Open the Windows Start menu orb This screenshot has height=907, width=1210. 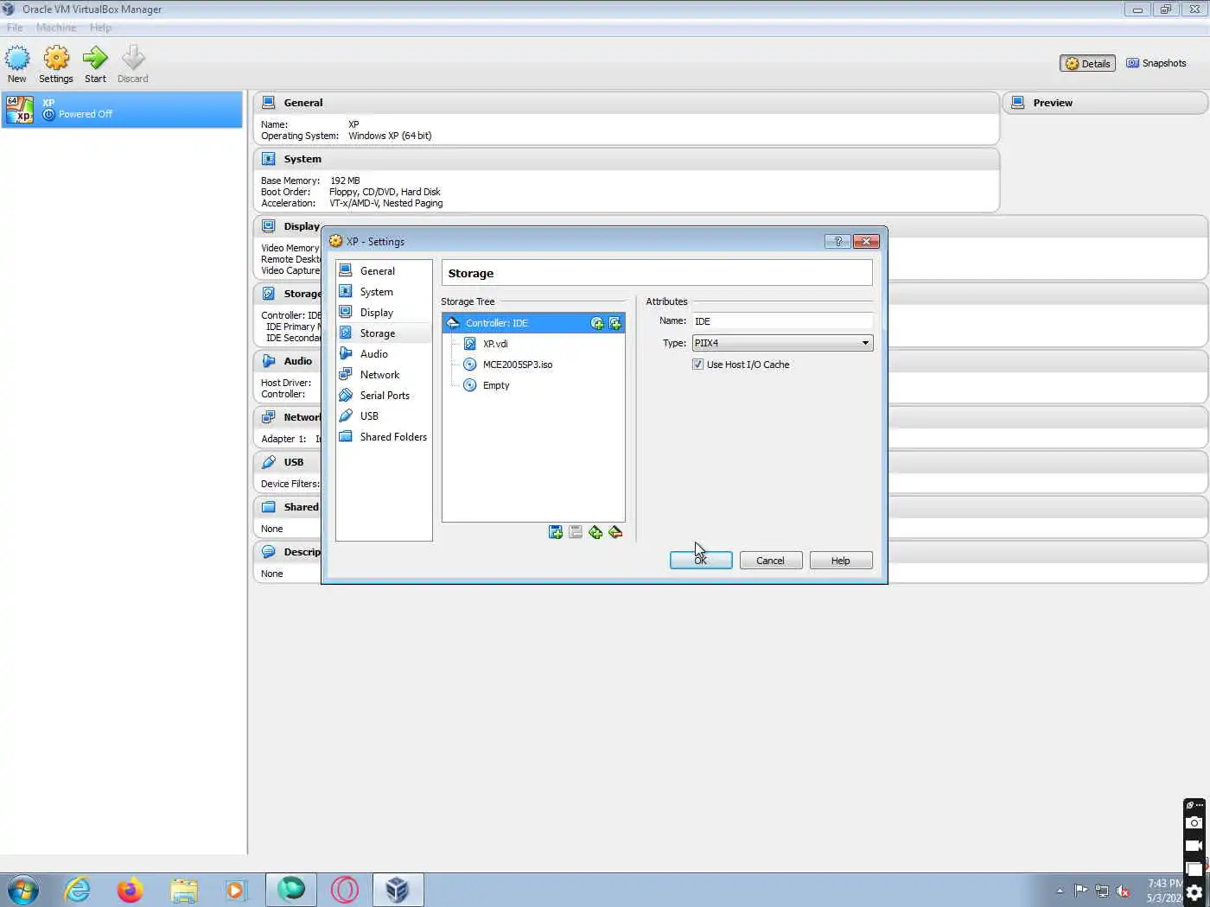coord(22,890)
